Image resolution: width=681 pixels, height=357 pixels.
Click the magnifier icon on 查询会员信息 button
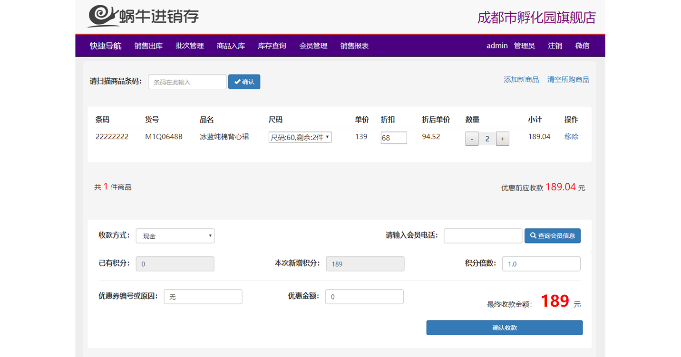point(532,235)
